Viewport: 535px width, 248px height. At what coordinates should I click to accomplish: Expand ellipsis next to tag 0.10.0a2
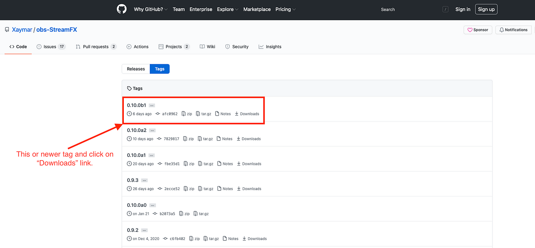pos(152,130)
